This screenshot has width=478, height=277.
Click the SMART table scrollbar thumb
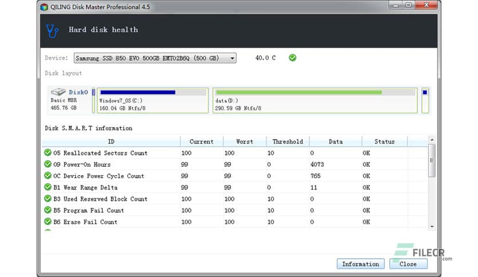(x=432, y=160)
